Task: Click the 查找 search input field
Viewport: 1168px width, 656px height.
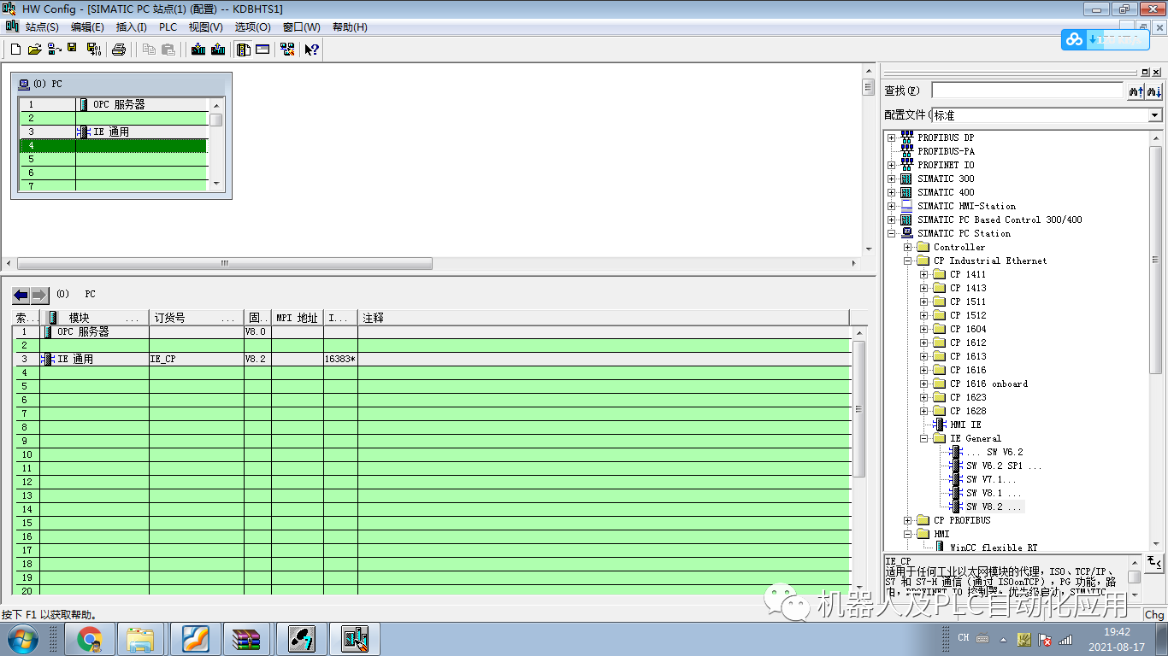Action: click(x=1027, y=91)
